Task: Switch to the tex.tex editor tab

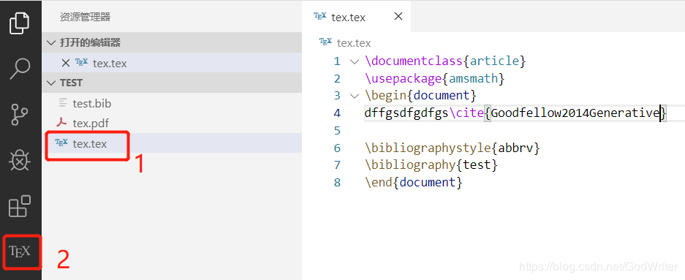Action: [356, 17]
